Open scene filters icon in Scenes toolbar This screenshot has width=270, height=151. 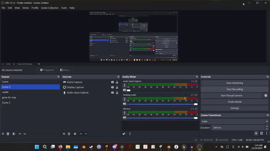[14, 134]
